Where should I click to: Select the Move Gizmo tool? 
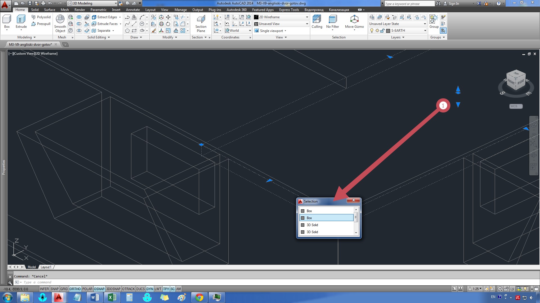[354, 22]
